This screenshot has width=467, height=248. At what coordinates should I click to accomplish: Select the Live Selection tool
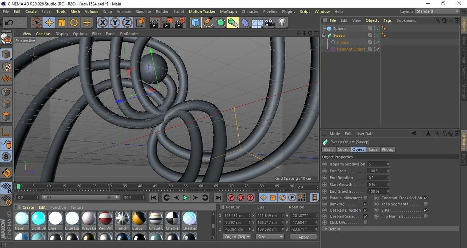point(36,23)
